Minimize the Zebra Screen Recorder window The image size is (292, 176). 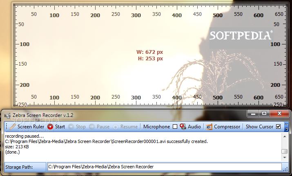point(253,113)
